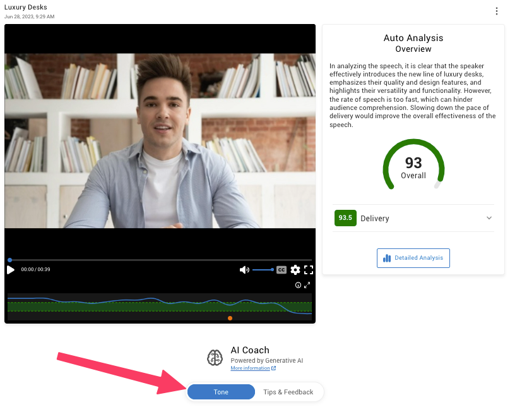Expand the Delivery score section

tap(489, 217)
